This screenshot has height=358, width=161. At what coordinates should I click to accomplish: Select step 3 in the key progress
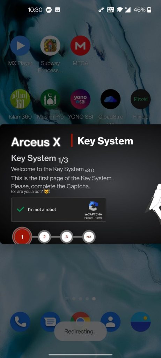pos(67,237)
